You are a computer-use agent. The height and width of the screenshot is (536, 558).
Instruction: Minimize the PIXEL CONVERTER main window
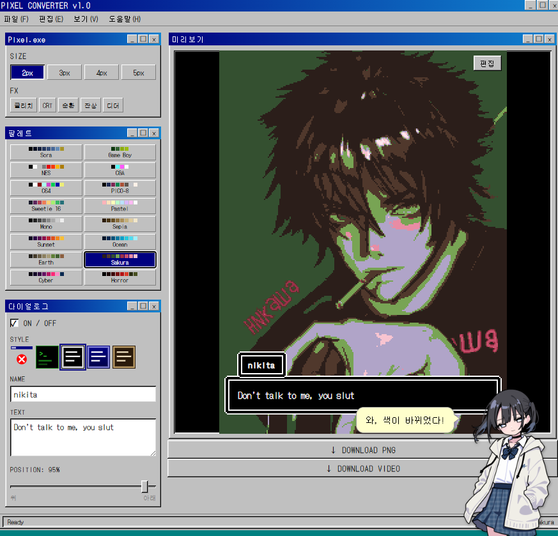(x=531, y=5)
